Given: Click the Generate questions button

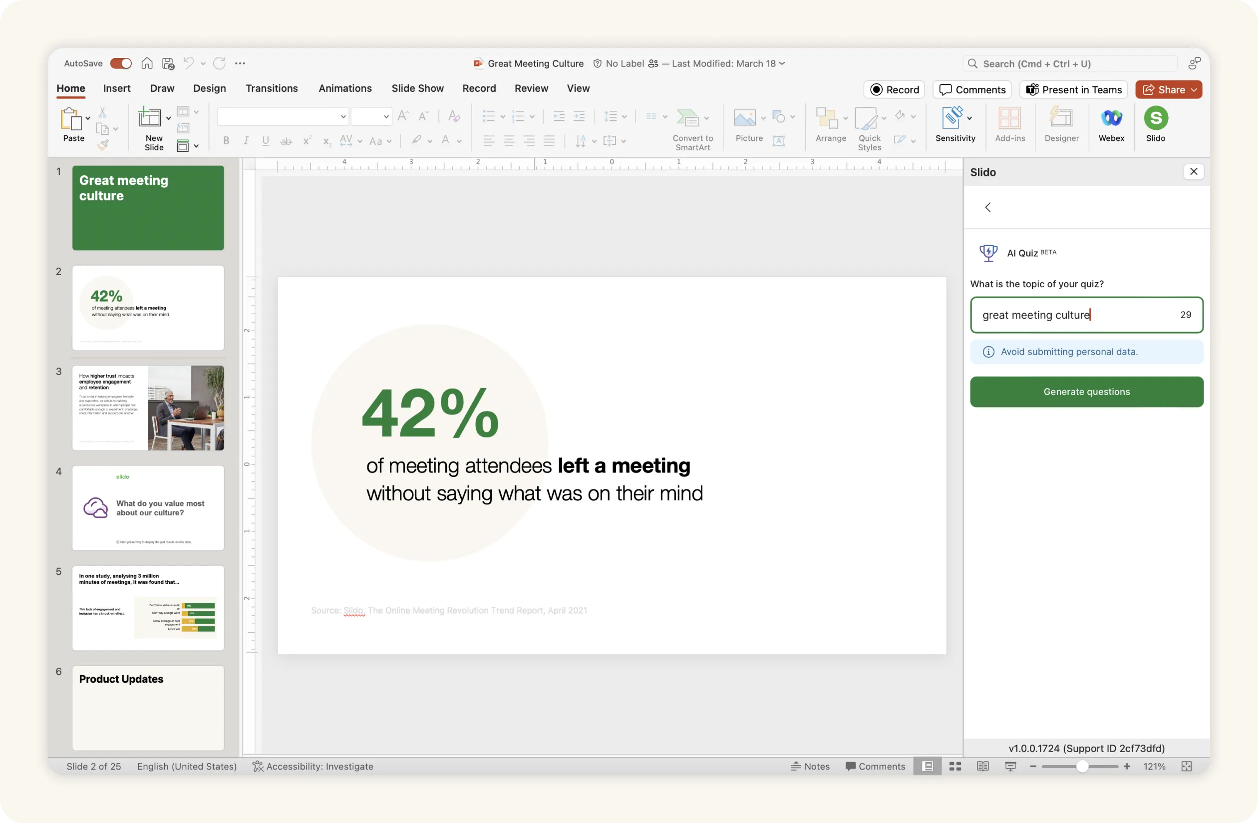Looking at the screenshot, I should [x=1086, y=392].
